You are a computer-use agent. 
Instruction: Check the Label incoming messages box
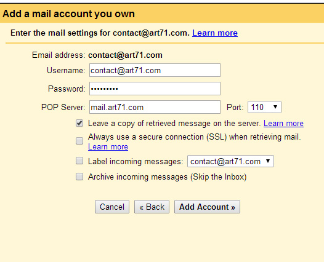[x=79, y=161]
